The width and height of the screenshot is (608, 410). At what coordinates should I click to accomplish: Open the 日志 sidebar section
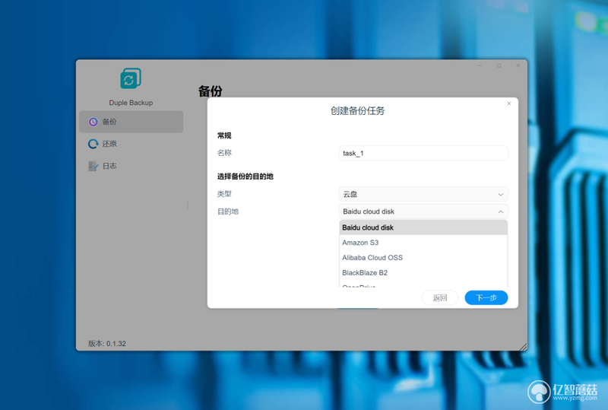coord(131,166)
